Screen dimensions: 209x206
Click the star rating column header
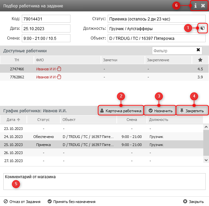coord(200,60)
